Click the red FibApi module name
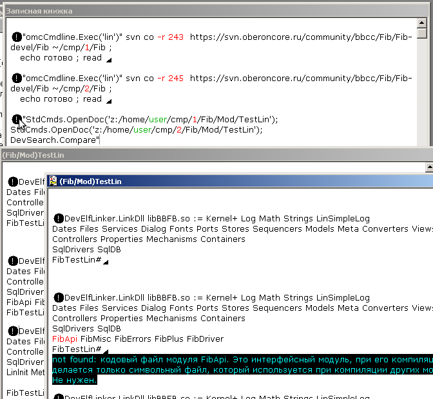433x399 pixels. tap(64, 339)
